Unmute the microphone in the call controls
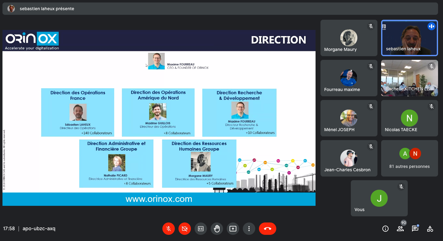Viewport: 443px width, 241px height. point(169,229)
